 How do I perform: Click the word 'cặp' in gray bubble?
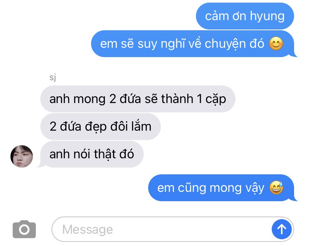tap(216, 99)
